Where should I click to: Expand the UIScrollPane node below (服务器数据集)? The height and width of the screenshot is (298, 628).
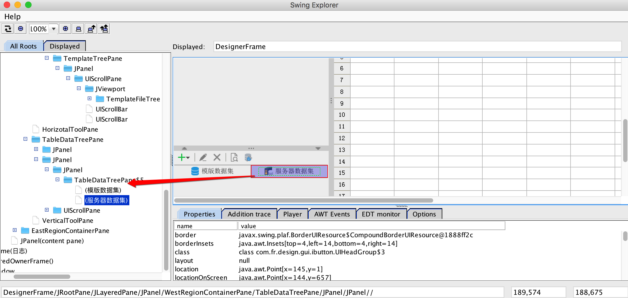click(47, 210)
